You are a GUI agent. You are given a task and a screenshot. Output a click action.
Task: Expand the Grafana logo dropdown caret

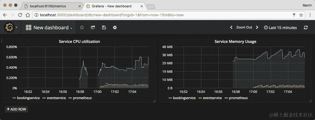coord(17,27)
